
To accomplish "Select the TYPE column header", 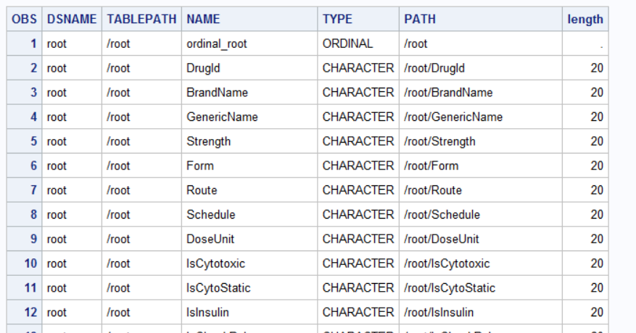I will [337, 20].
